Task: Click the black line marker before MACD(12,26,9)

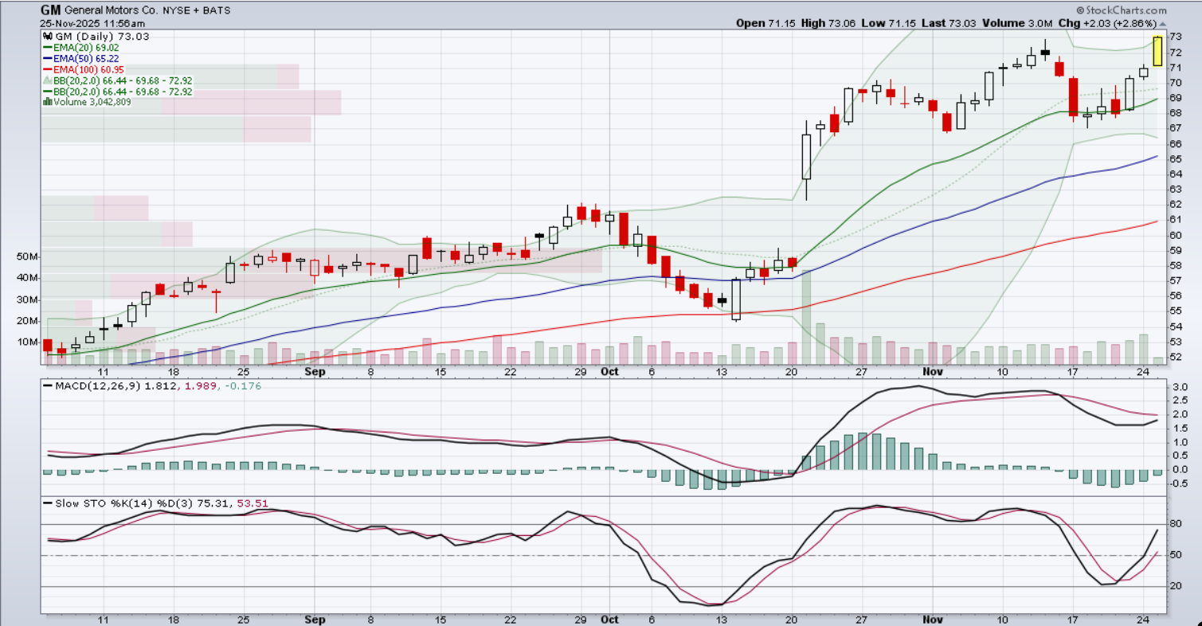Action: point(47,386)
